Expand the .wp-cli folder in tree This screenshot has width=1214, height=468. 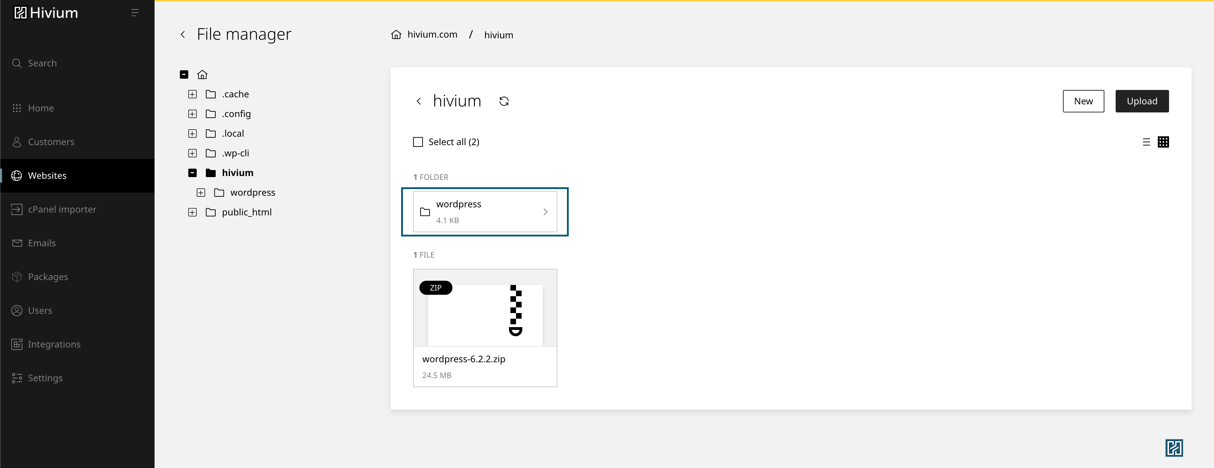coord(192,153)
